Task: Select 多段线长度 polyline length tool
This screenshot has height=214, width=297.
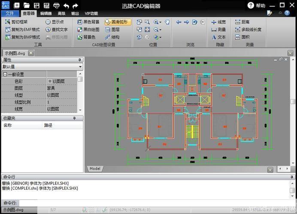Action: [248, 30]
